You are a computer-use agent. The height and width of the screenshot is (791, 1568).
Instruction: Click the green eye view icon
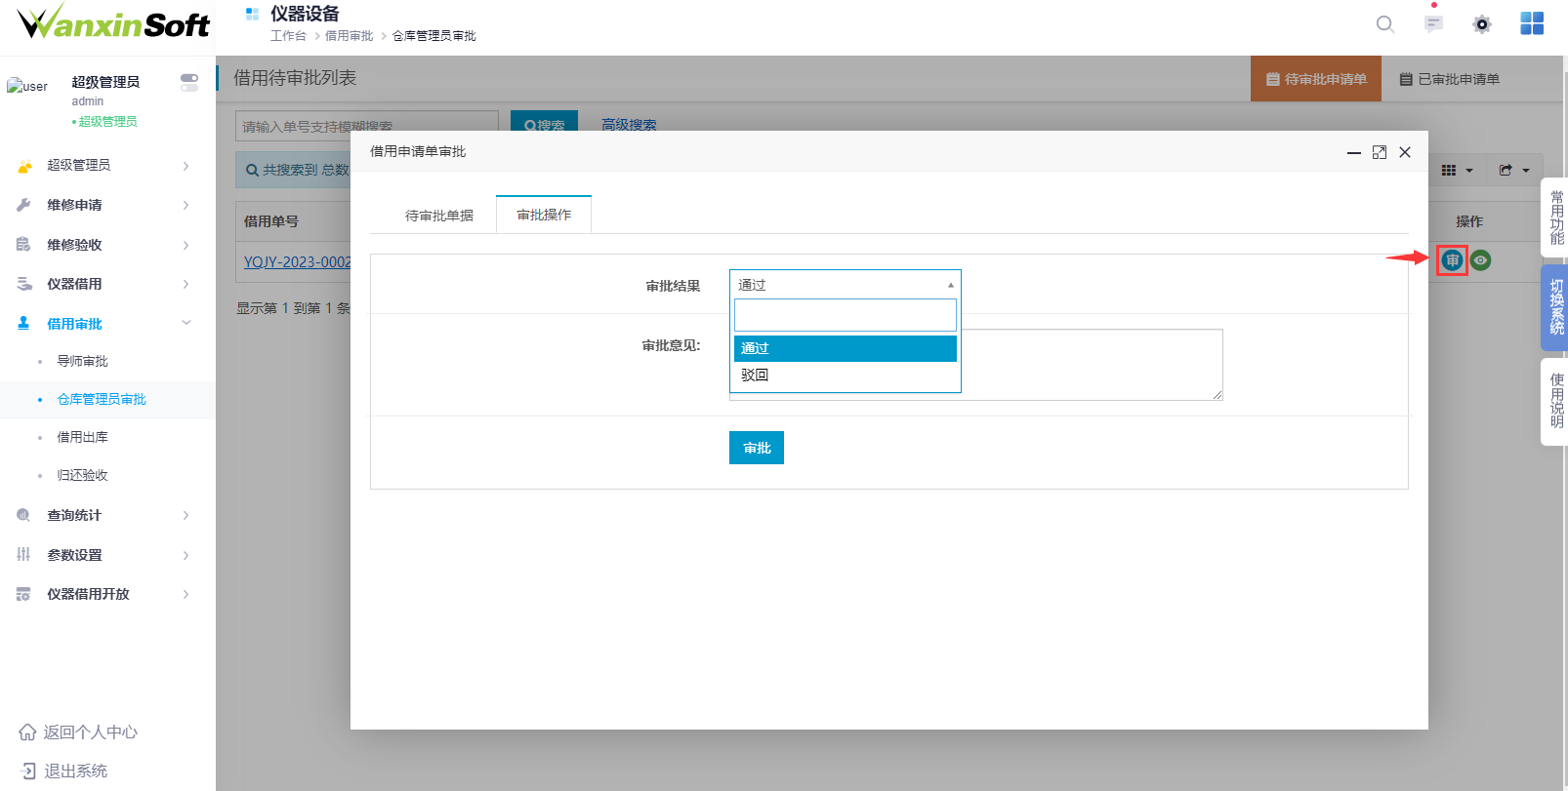[x=1481, y=260]
